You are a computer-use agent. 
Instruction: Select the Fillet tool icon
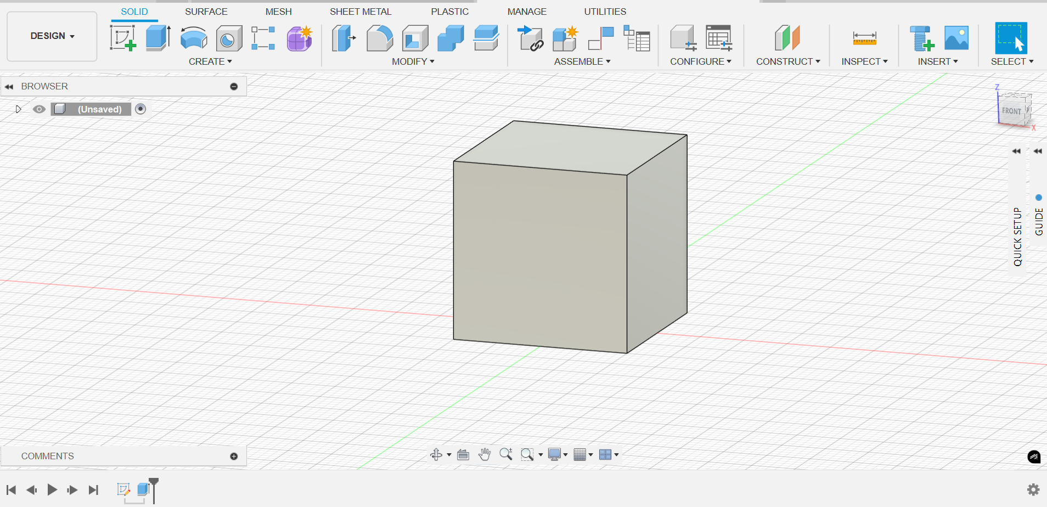(380, 38)
